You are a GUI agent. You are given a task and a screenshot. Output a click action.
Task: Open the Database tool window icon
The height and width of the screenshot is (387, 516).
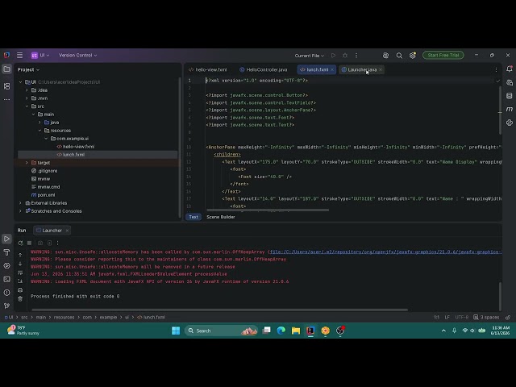tap(510, 96)
